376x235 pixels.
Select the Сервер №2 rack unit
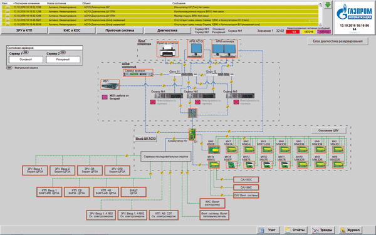(201, 96)
